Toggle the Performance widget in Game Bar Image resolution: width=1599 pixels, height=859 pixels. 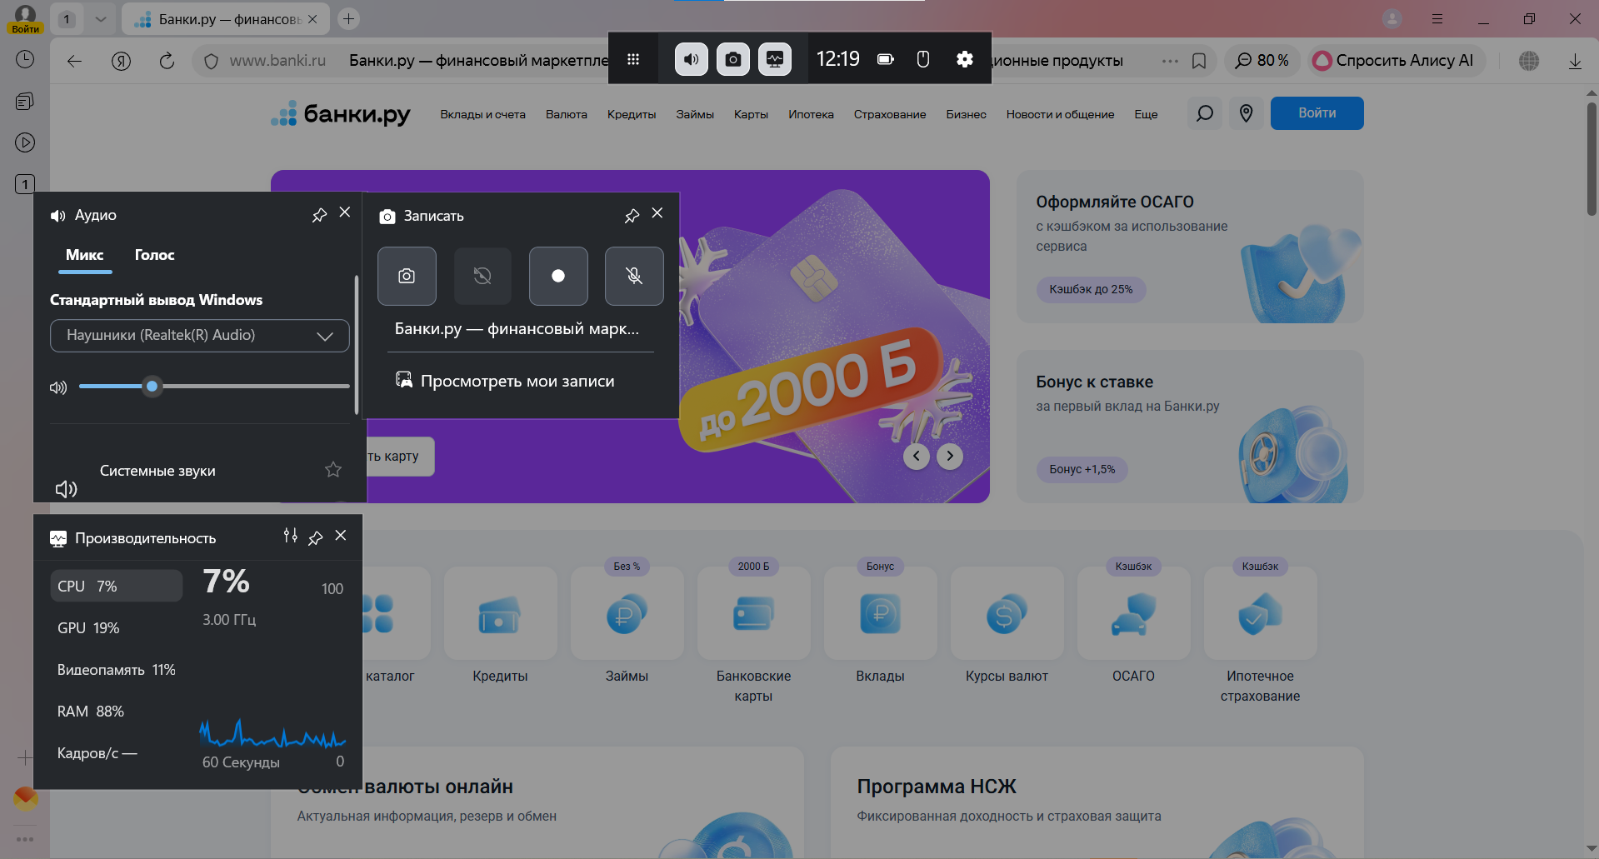pyautogui.click(x=775, y=59)
